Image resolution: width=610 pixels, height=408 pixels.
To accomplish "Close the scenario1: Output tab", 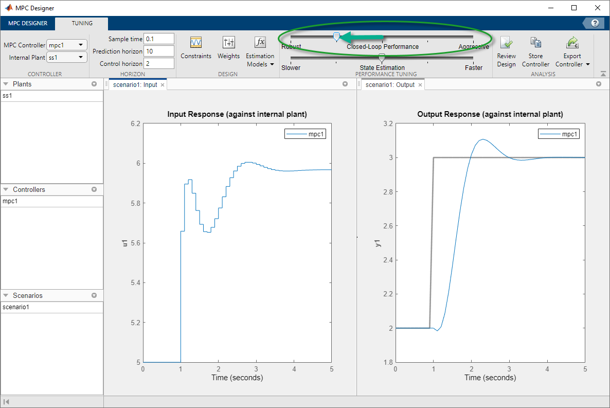I will coord(420,85).
